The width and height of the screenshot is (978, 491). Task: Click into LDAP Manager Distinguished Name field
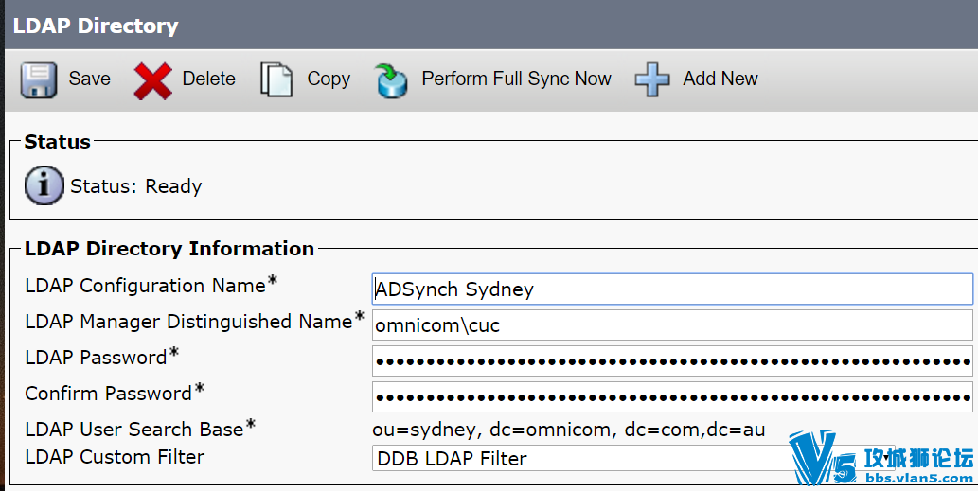[672, 325]
